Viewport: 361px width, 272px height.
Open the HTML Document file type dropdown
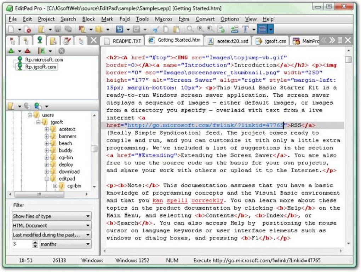[51, 225]
